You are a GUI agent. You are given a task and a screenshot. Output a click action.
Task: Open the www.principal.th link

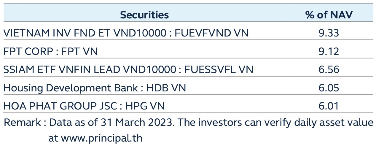(102, 138)
